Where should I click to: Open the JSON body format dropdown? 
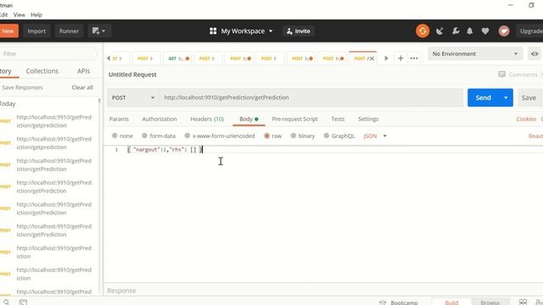tap(375, 136)
